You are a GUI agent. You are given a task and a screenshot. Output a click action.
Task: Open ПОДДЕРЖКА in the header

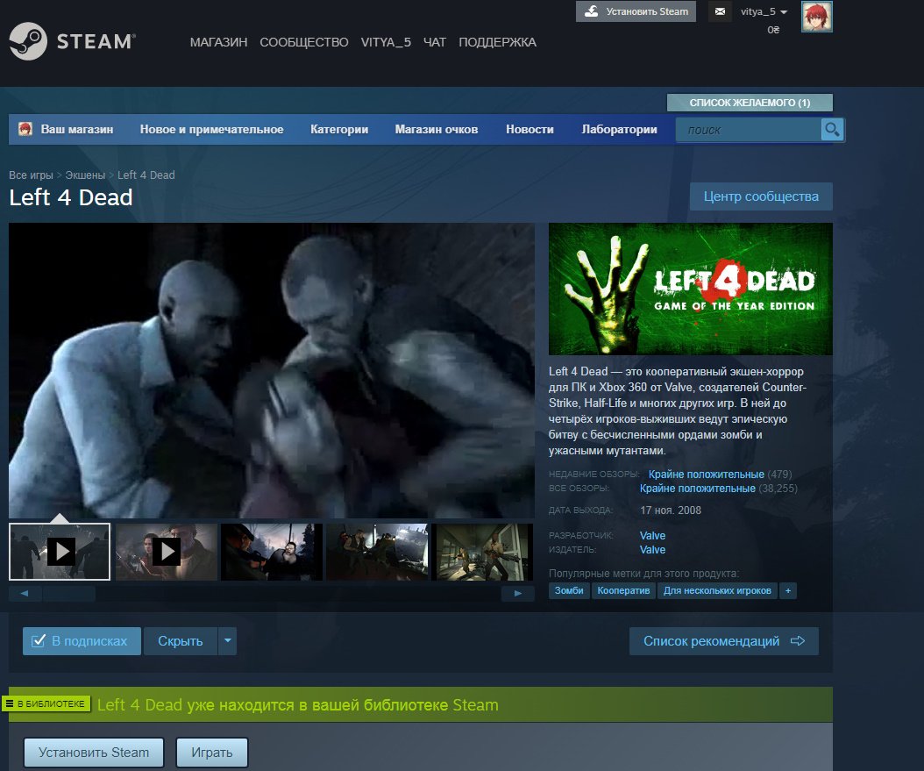click(497, 42)
